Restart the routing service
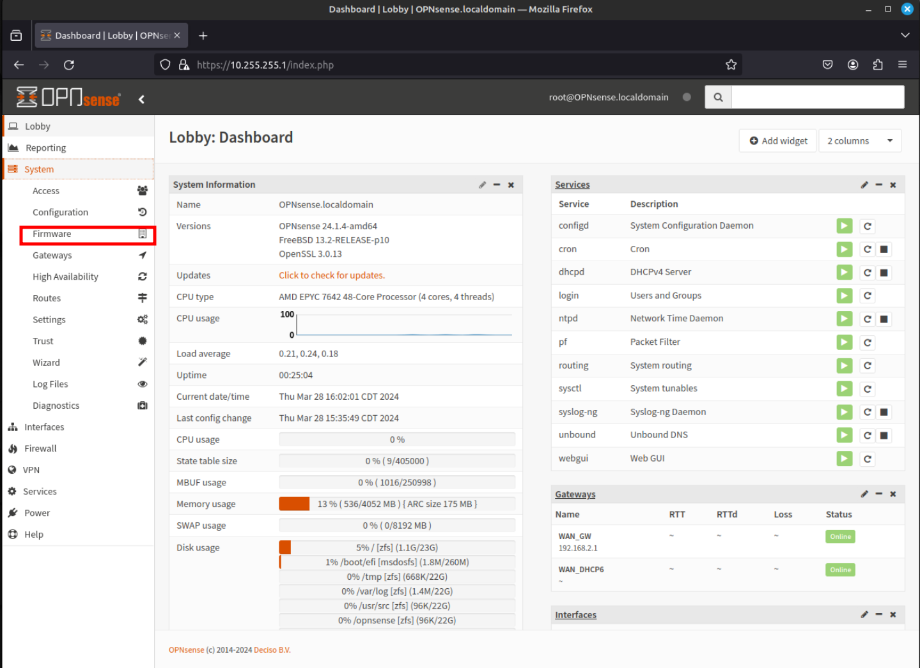920x668 pixels. tap(868, 366)
